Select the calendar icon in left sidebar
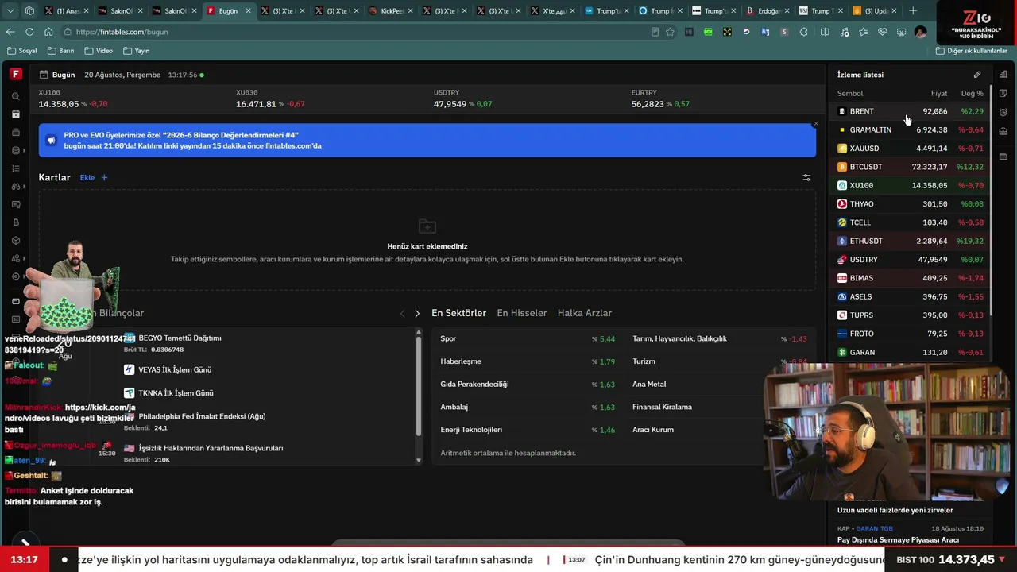1017x572 pixels. 16,114
